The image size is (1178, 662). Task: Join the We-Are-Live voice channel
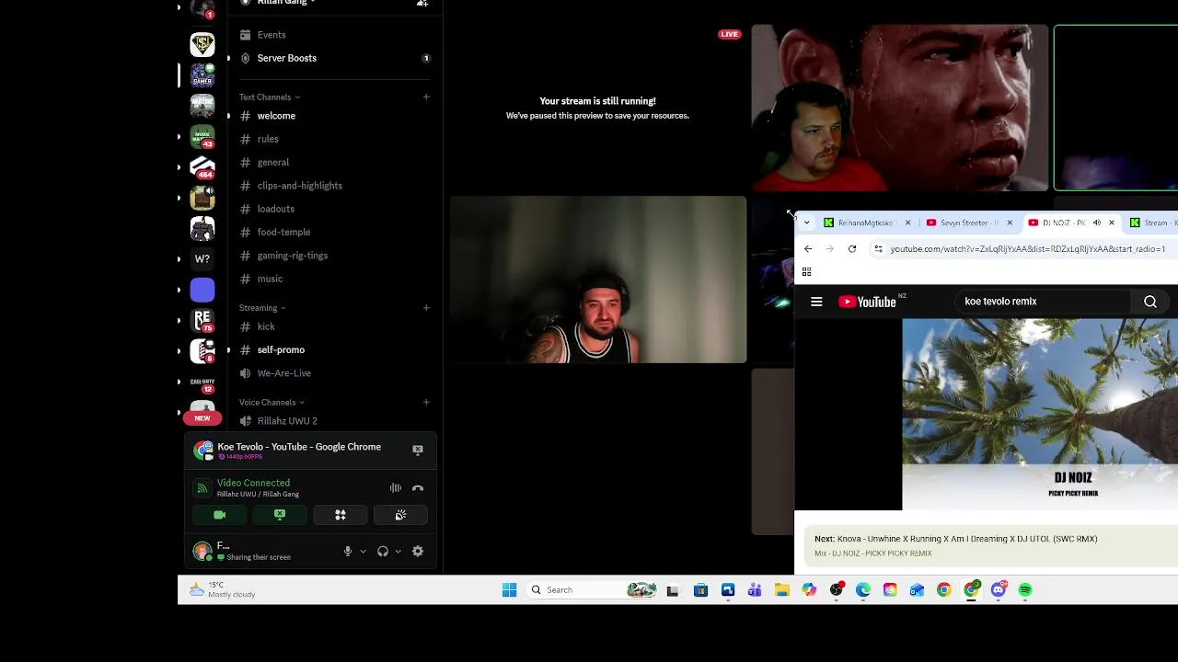pos(284,373)
